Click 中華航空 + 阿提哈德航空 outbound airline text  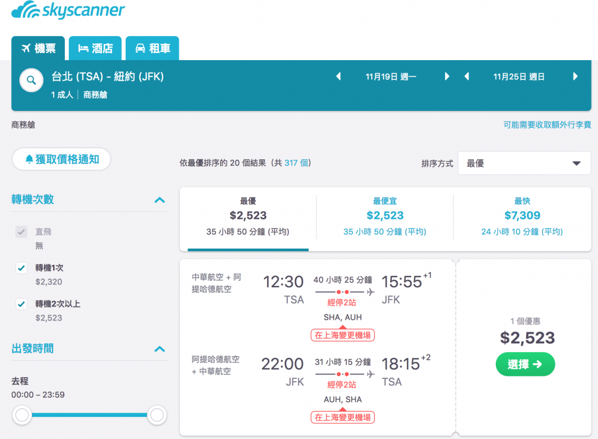pos(216,283)
